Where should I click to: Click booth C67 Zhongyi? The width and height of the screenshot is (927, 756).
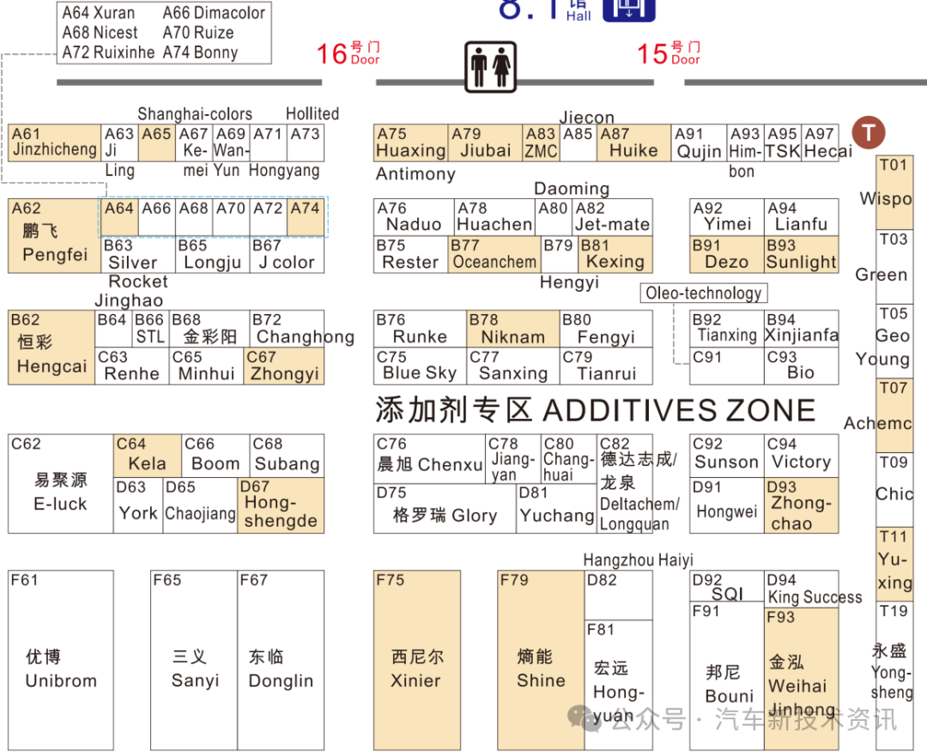(284, 366)
